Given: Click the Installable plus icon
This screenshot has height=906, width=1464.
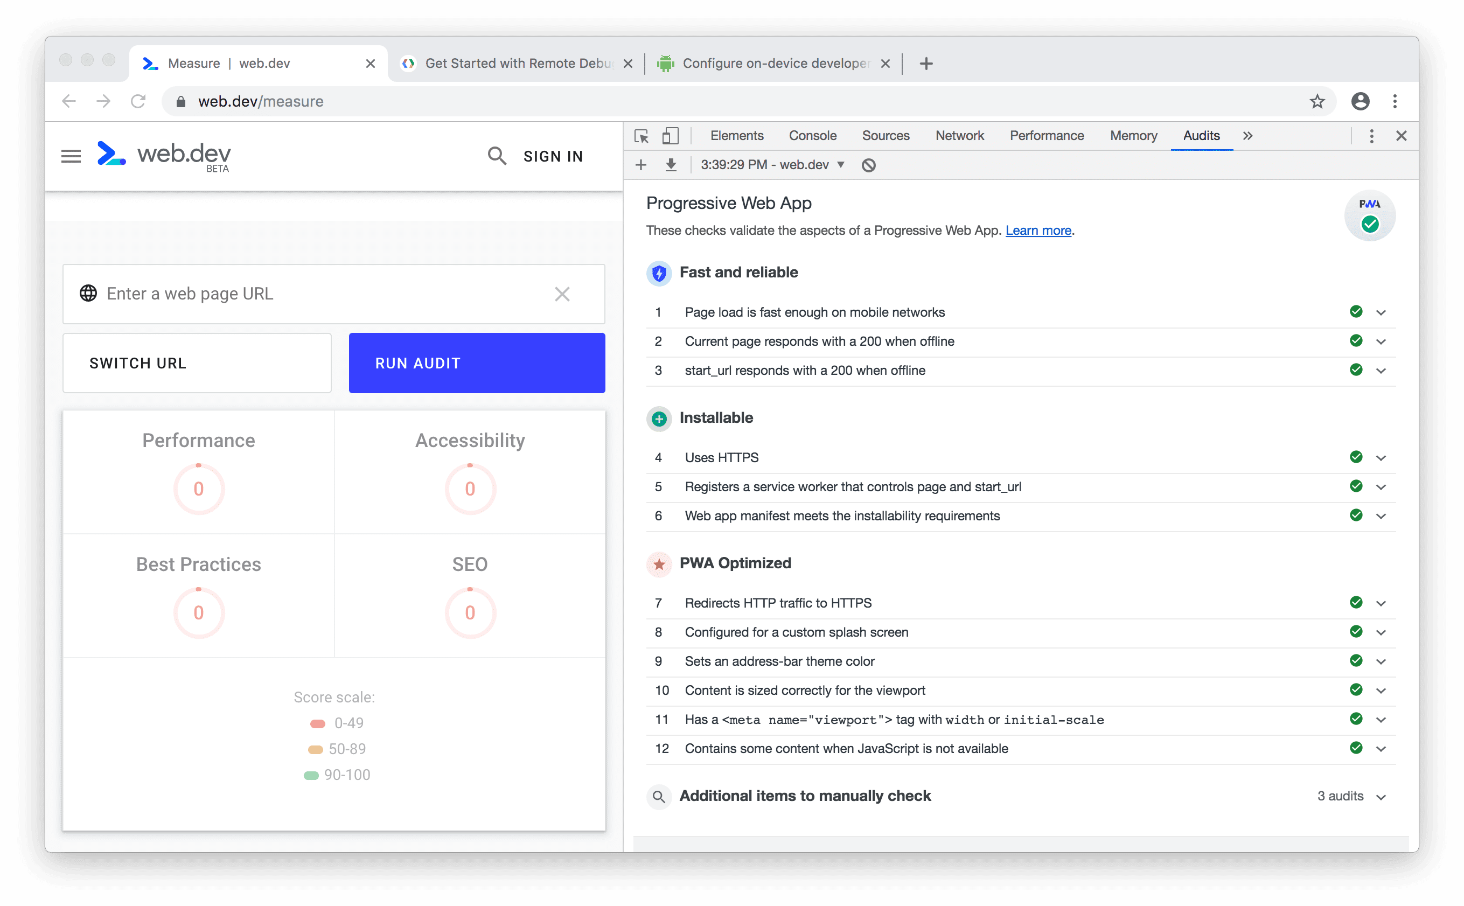Looking at the screenshot, I should coord(658,417).
